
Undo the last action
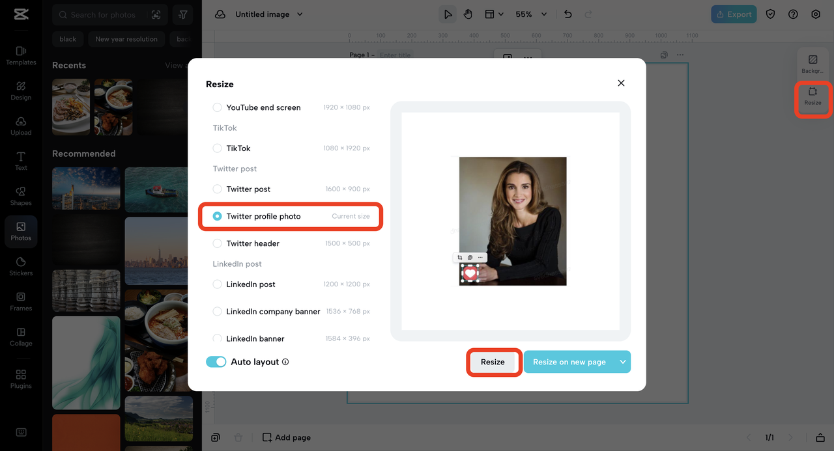pos(568,14)
